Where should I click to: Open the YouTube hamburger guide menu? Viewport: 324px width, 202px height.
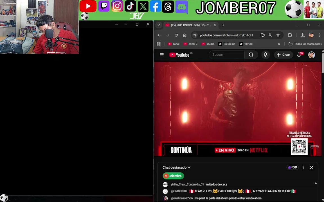point(162,55)
